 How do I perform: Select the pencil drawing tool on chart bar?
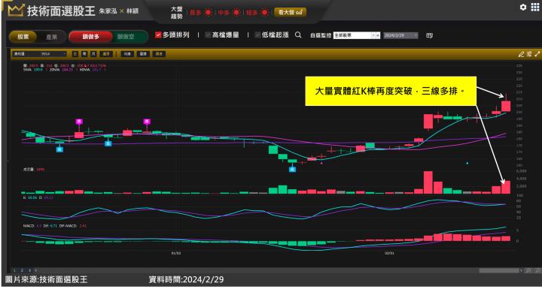(521, 54)
